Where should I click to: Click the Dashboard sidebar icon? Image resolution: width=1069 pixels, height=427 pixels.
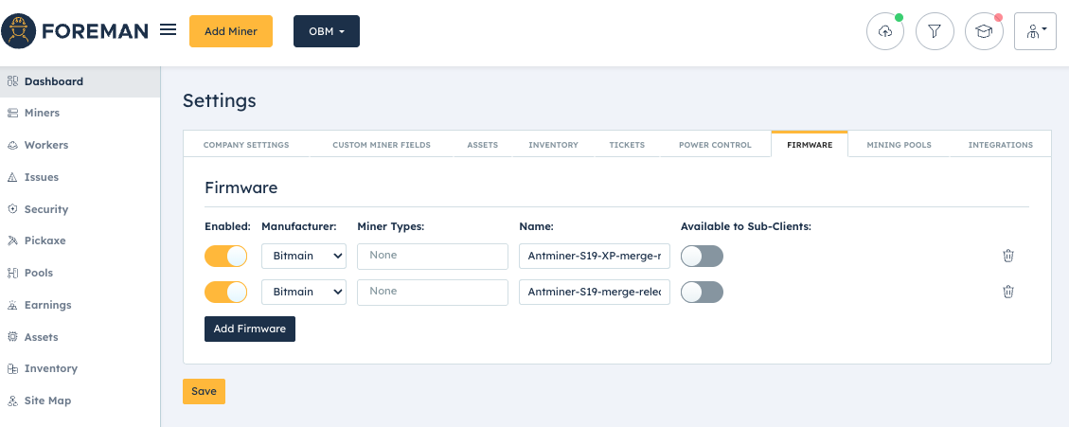click(12, 81)
